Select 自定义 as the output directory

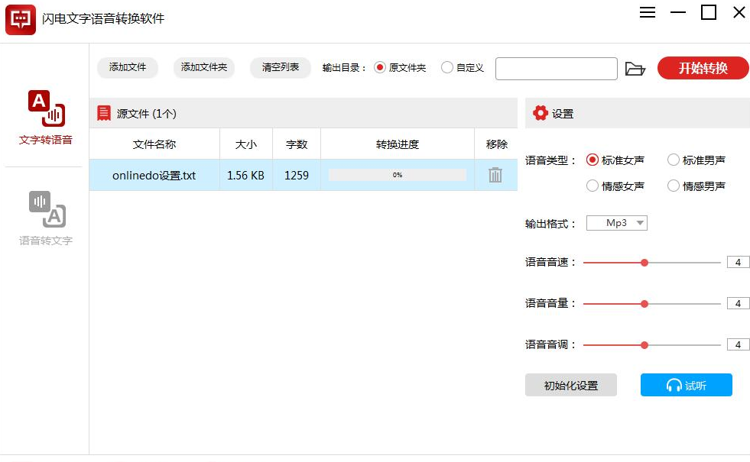[447, 67]
